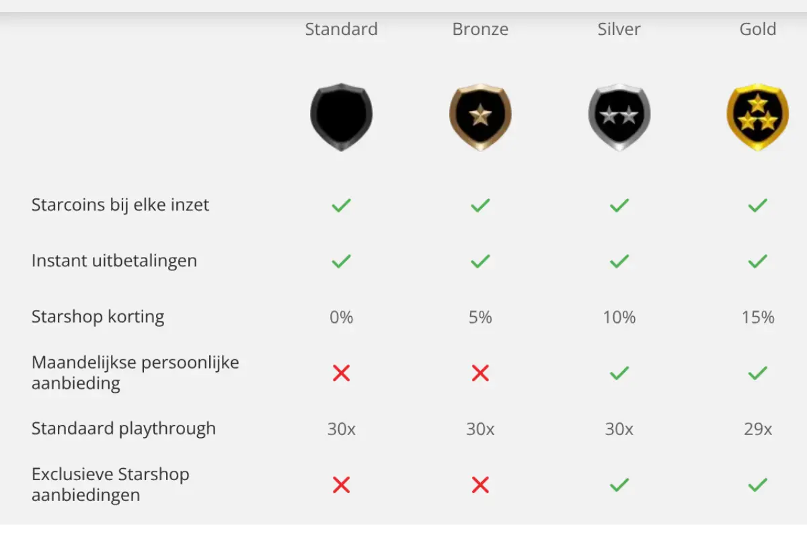Select the Silver two-star shield badge
This screenshot has height=538, width=807.
coord(619,117)
